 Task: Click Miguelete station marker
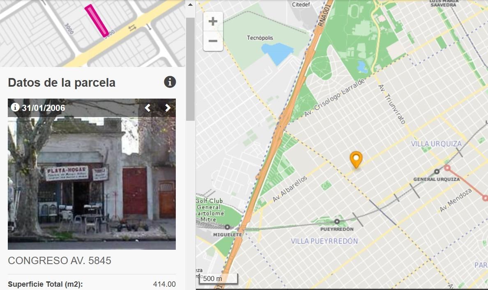point(227,227)
